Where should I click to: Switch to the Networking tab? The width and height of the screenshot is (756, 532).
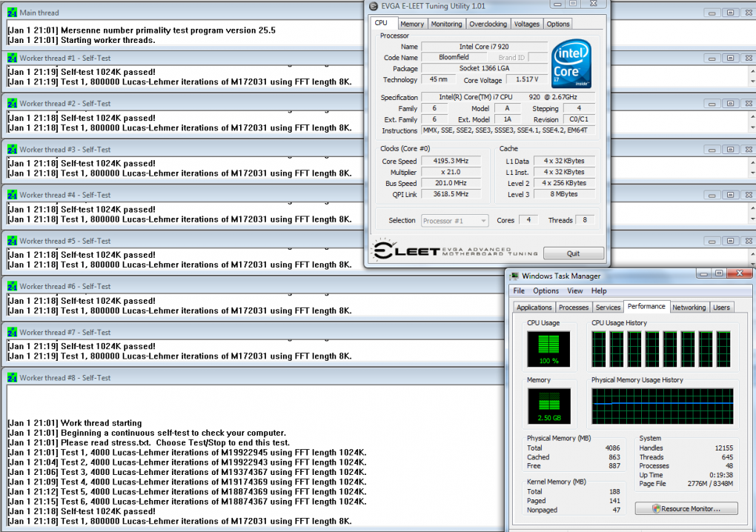689,307
